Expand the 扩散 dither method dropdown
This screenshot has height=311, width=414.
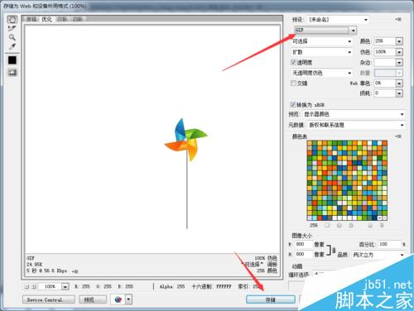pos(322,52)
